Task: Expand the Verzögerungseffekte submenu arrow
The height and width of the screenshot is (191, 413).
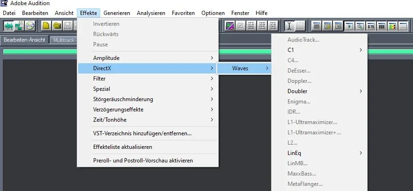Action: [x=212, y=110]
